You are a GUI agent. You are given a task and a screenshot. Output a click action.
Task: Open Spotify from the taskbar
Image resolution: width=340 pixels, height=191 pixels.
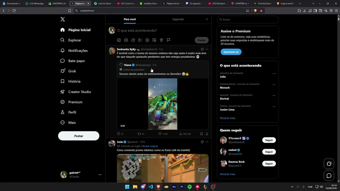pyautogui.click(x=190, y=187)
